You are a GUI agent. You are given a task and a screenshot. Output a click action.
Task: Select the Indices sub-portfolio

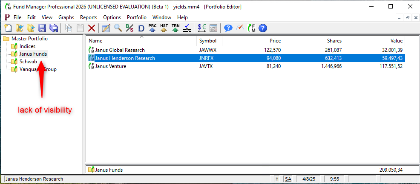coord(27,46)
